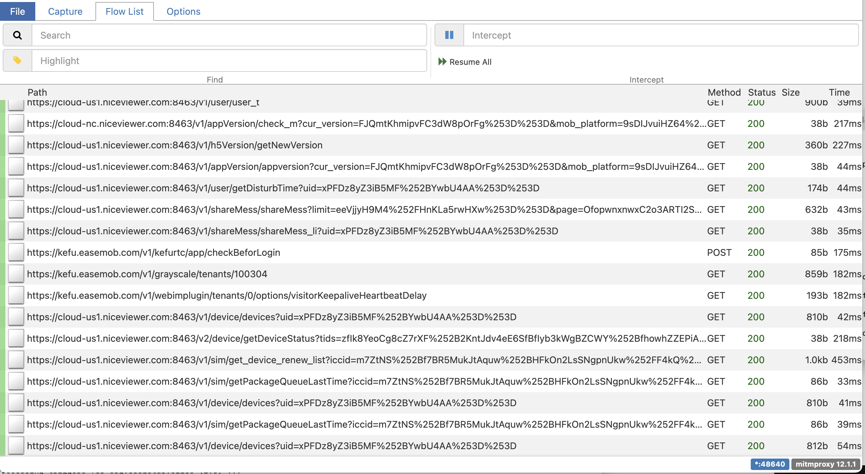Click into the Intercept filter field
Screen dimensions: 865x474
(660, 35)
